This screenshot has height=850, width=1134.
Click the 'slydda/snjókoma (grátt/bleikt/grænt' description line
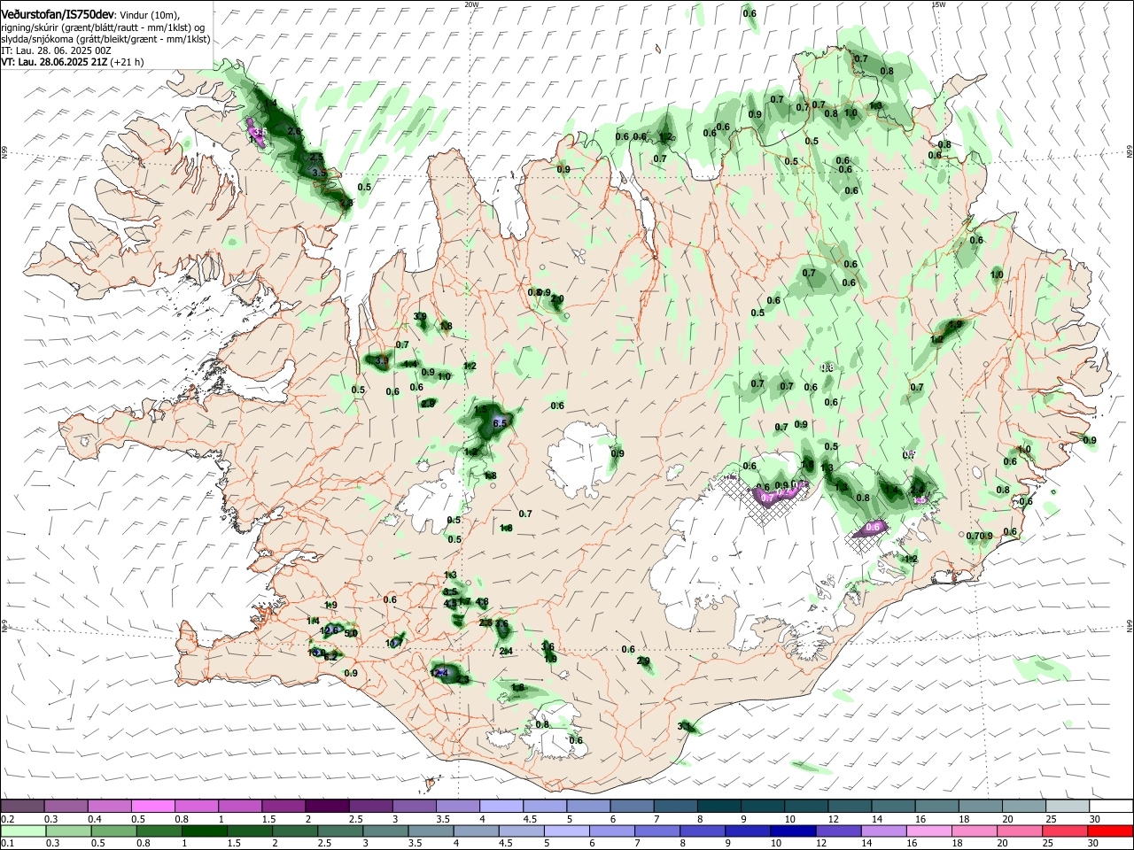click(x=105, y=39)
